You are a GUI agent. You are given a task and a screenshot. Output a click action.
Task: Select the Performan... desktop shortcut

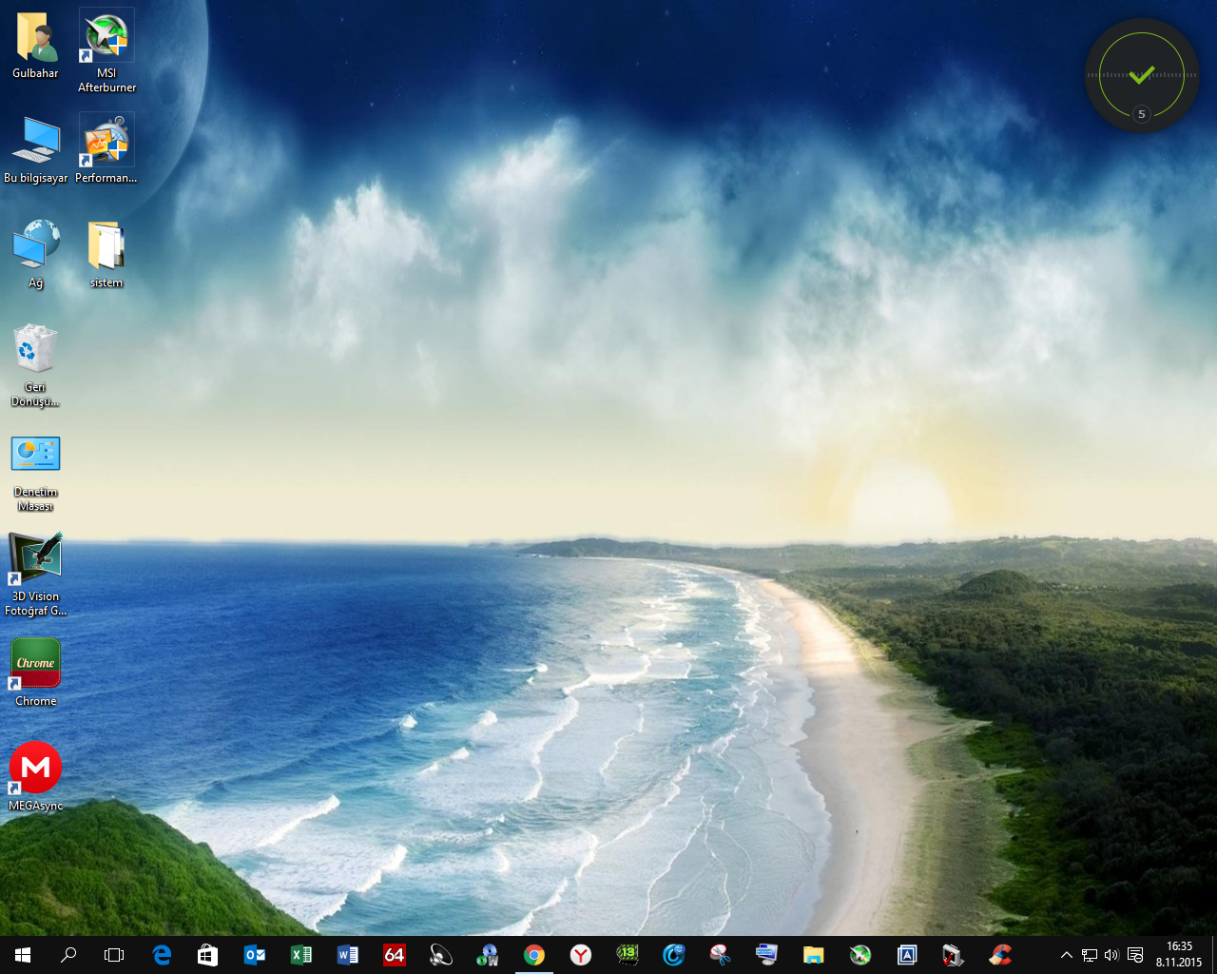tap(106, 149)
